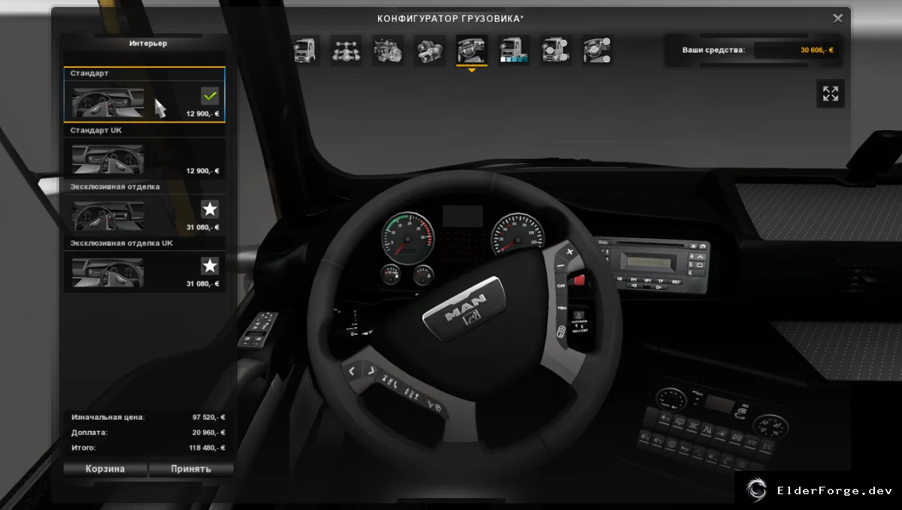
Task: Select the Стандарт UK interior thumbnail
Action: pos(108,158)
